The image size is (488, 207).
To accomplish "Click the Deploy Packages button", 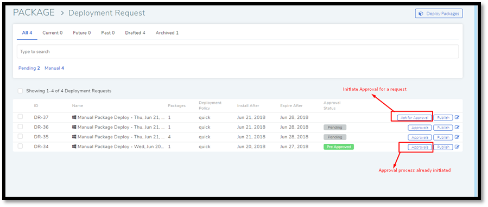I will coord(439,14).
